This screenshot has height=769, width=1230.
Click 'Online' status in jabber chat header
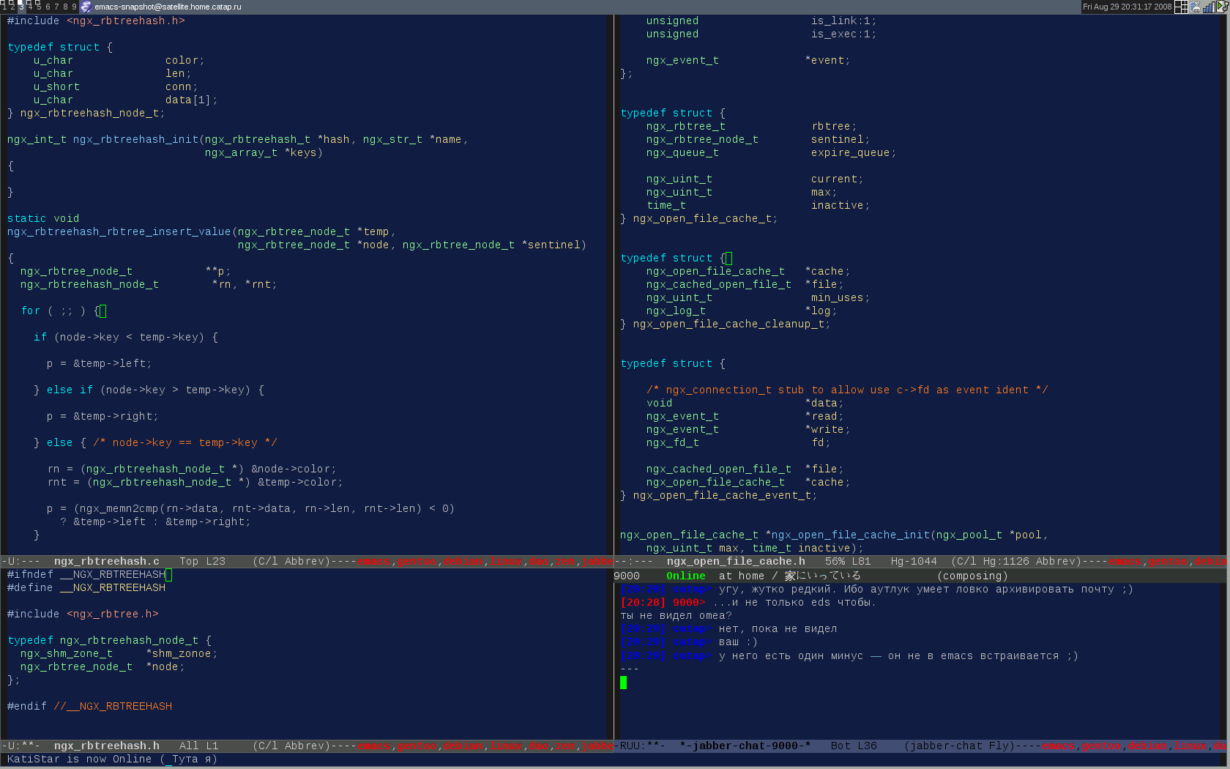(686, 576)
